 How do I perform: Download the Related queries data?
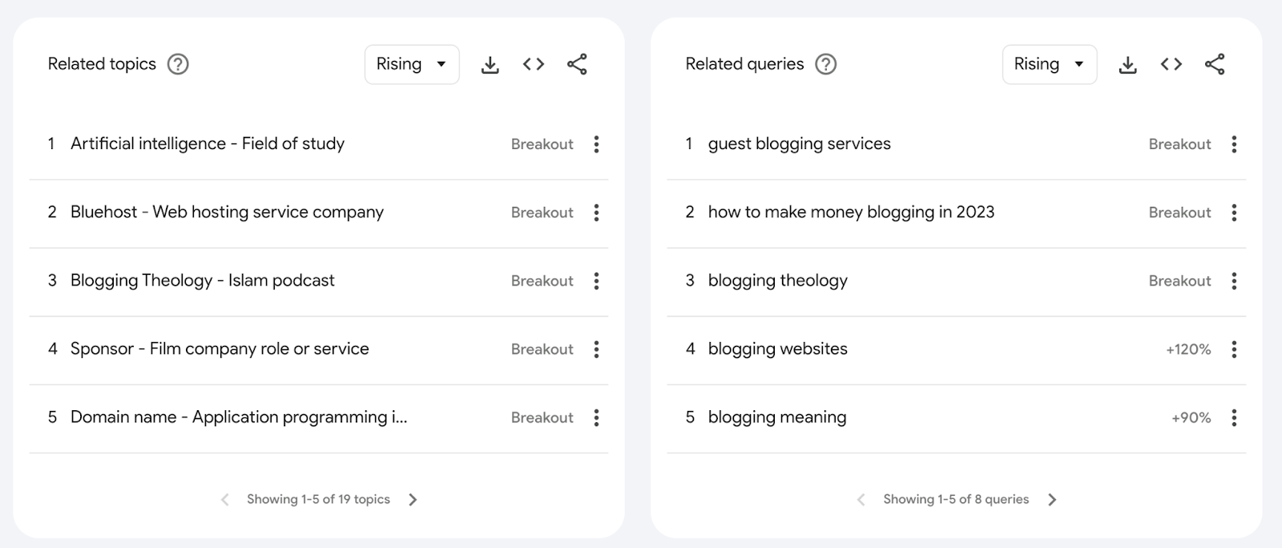tap(1127, 65)
